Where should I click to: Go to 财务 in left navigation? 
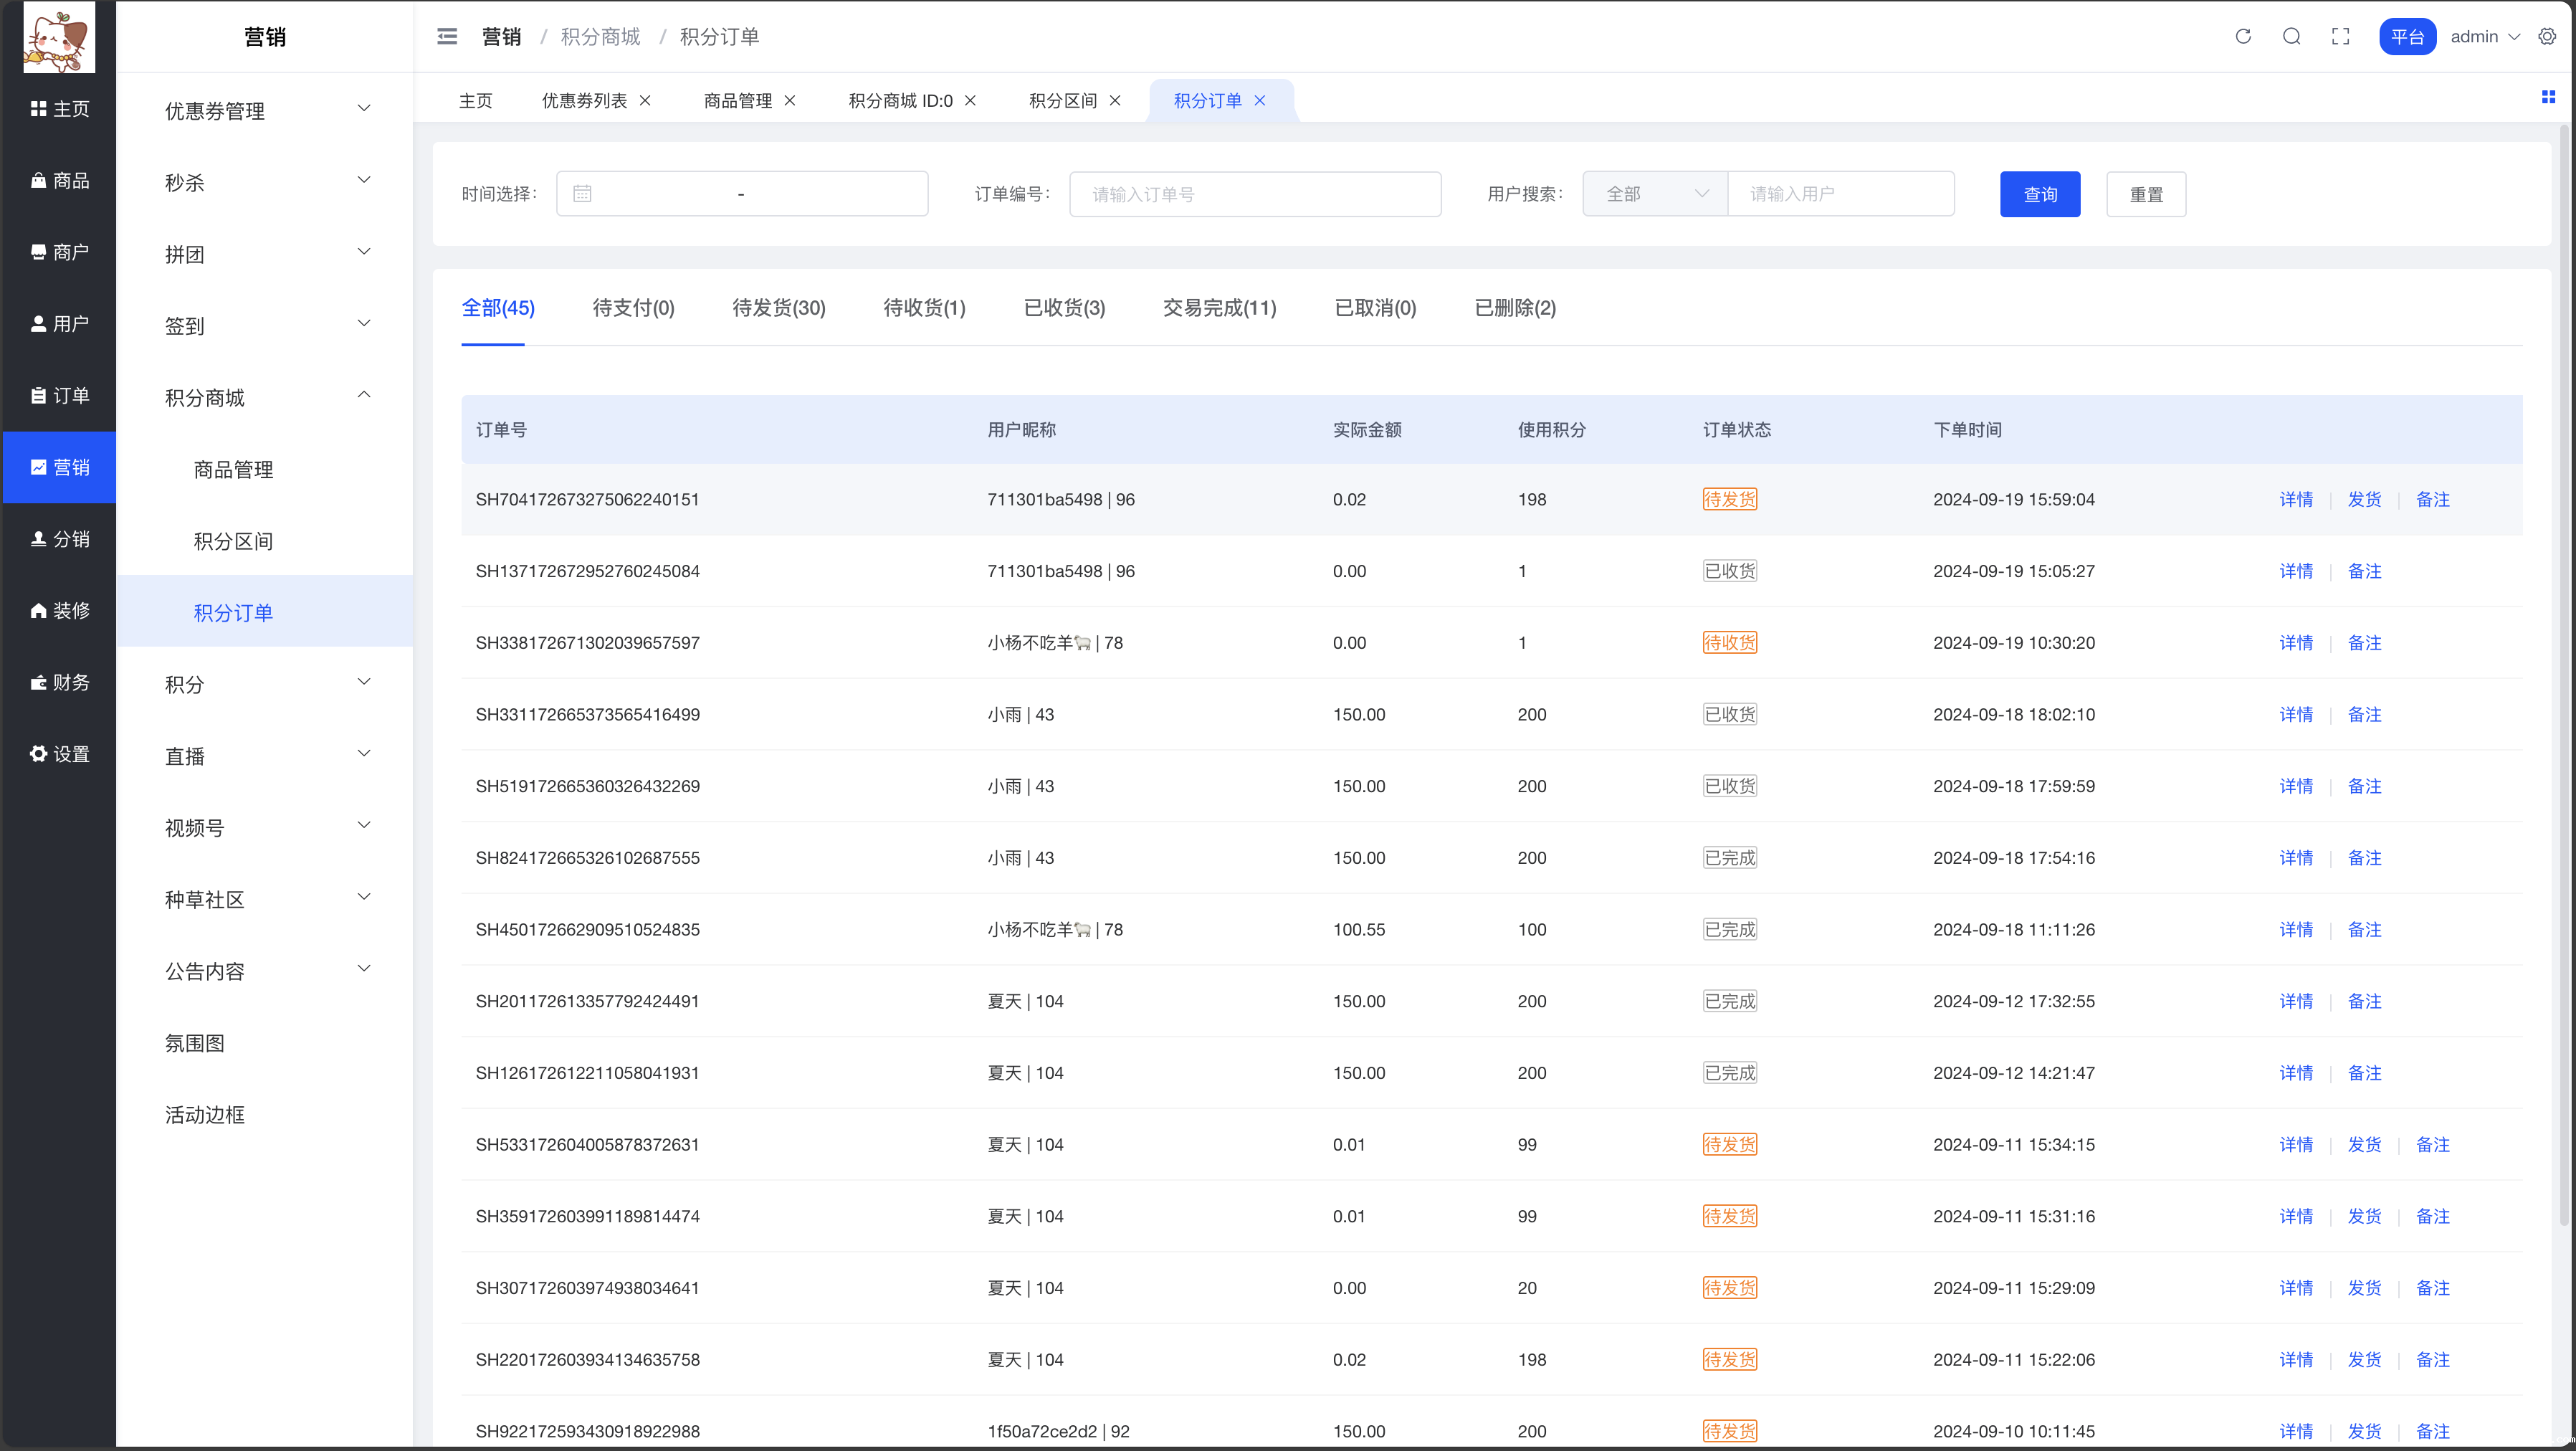click(60, 682)
